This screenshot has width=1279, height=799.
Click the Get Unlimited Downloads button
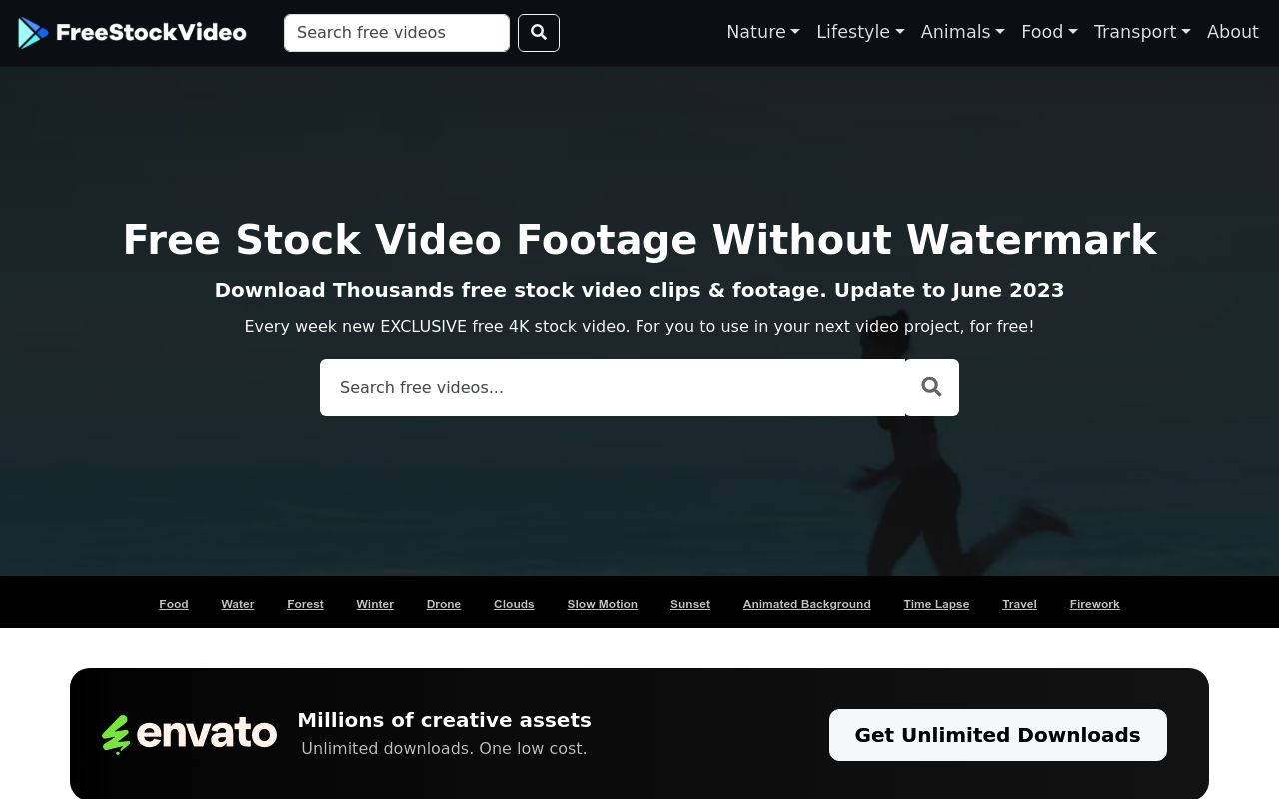tap(997, 734)
